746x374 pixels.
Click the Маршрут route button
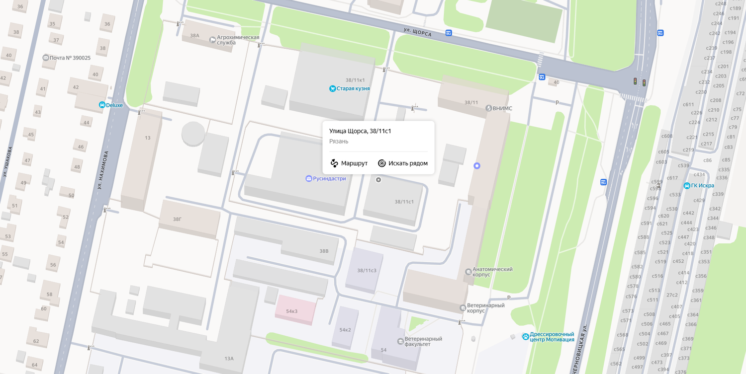(349, 163)
